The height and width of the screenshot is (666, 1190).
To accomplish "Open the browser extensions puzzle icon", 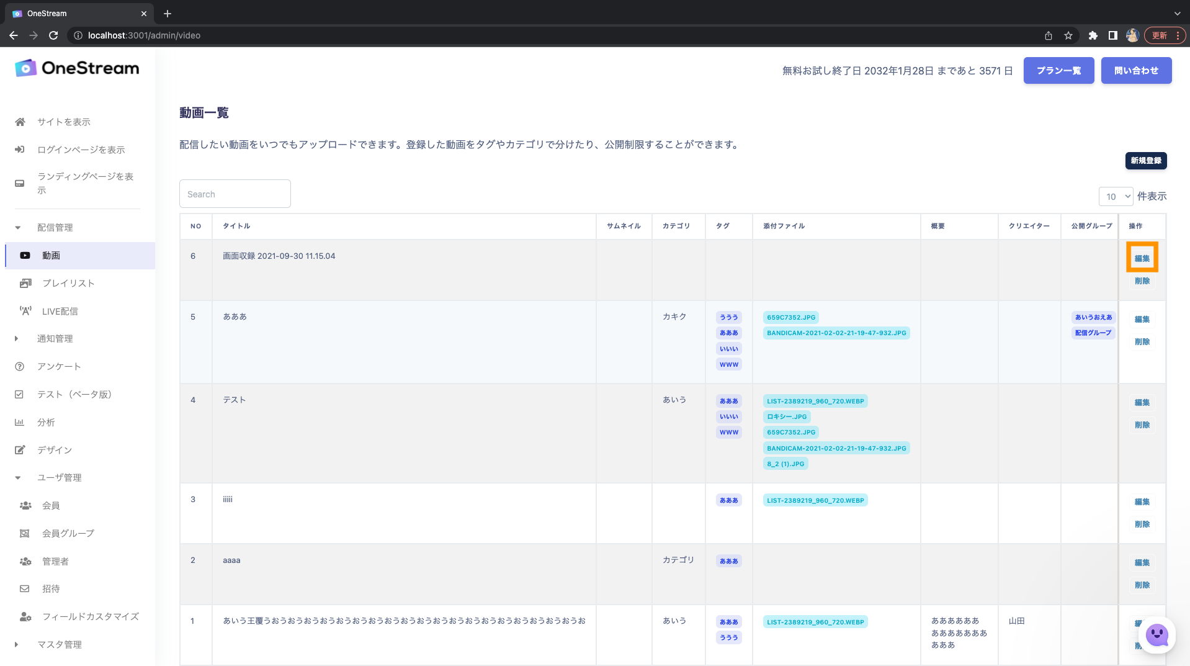I will pos(1093,35).
